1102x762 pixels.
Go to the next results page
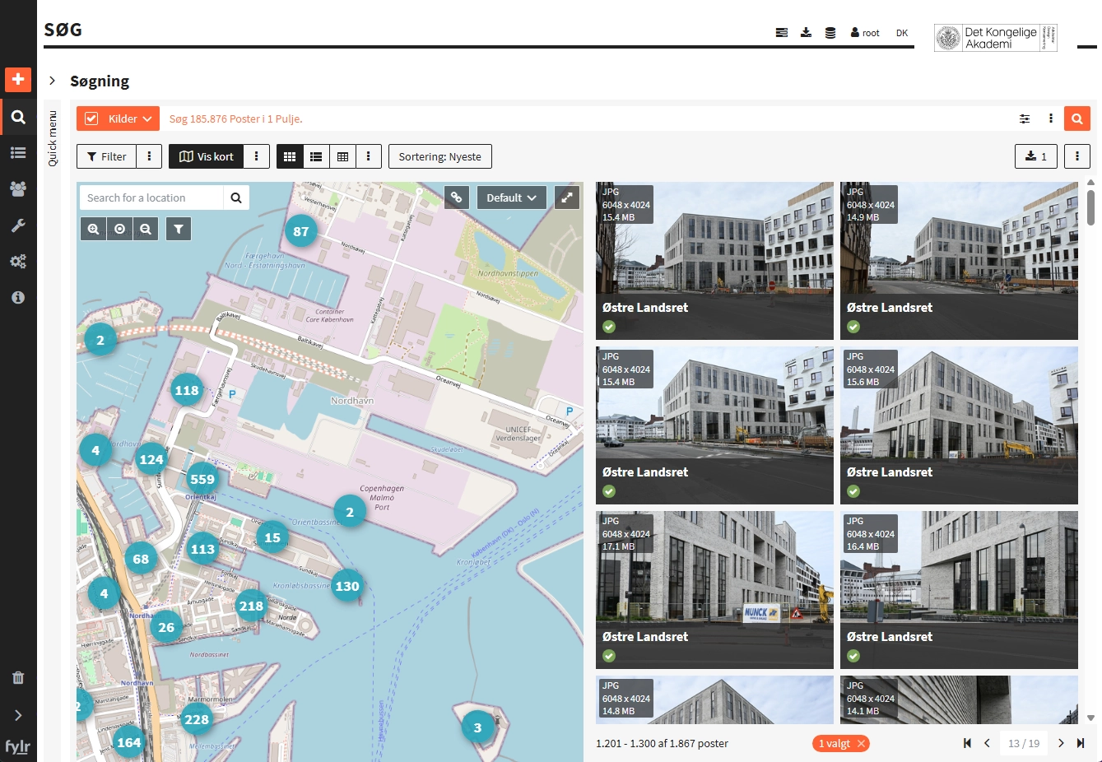[x=1061, y=743]
